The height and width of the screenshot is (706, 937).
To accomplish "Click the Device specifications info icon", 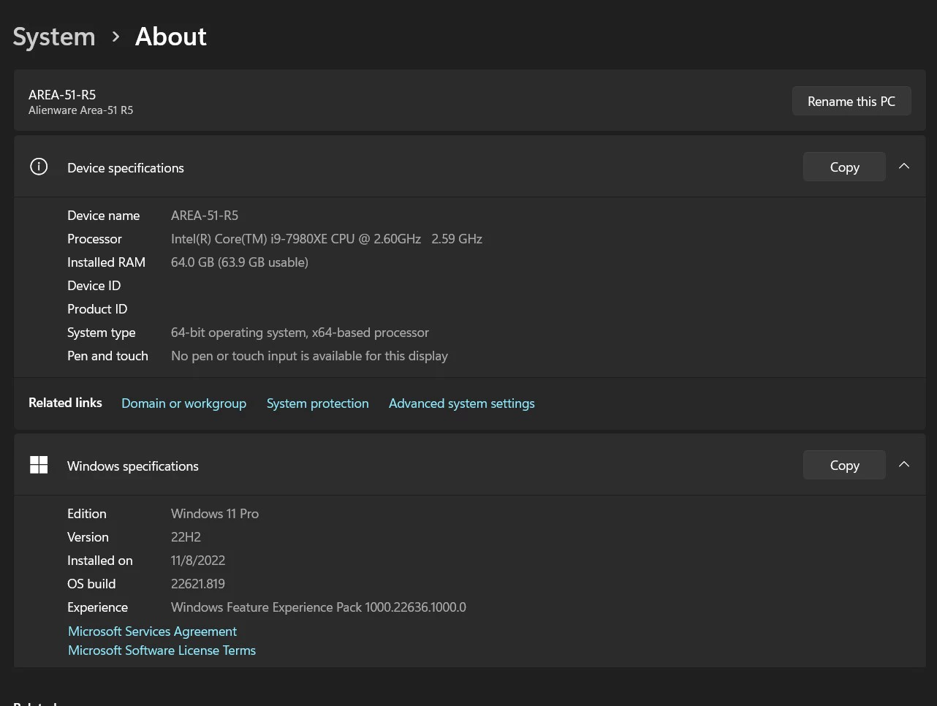I will pyautogui.click(x=39, y=167).
